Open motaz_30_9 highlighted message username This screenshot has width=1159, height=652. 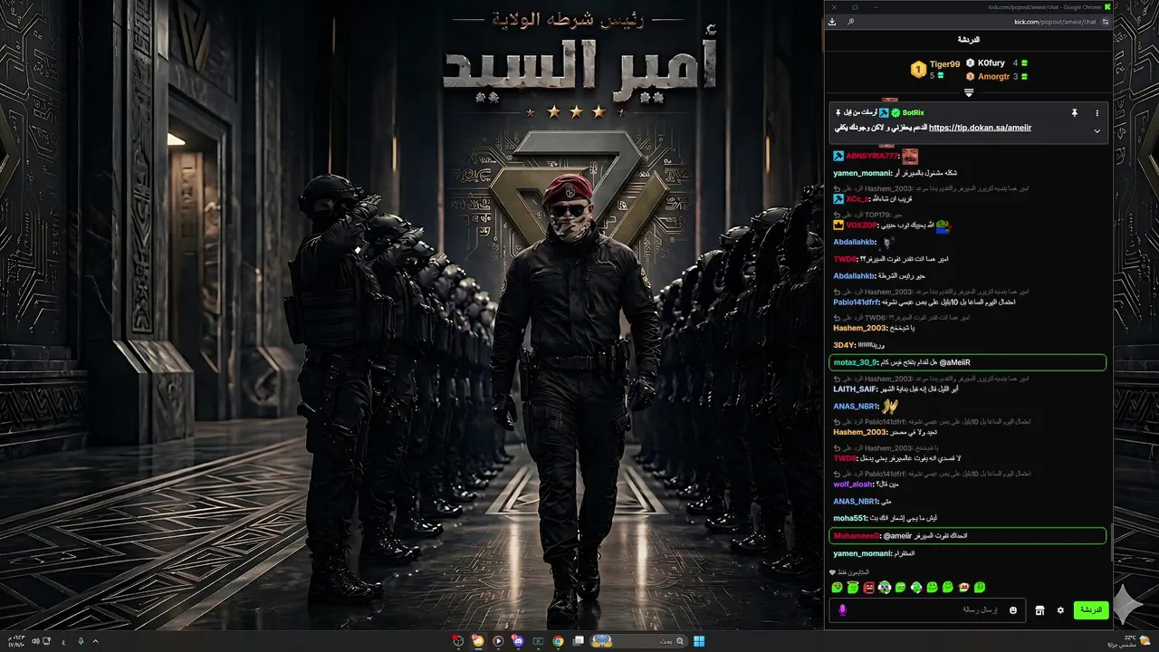point(856,362)
